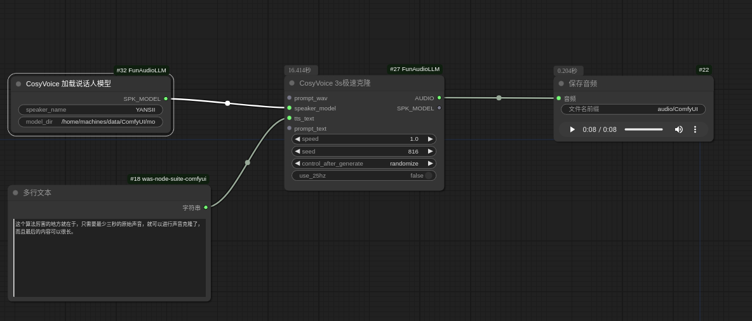This screenshot has height=321, width=752.
Task: Click the speaker_model input port
Action: click(x=289, y=108)
